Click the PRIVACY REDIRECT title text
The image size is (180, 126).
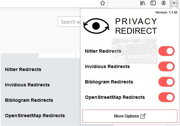[x=136, y=26]
